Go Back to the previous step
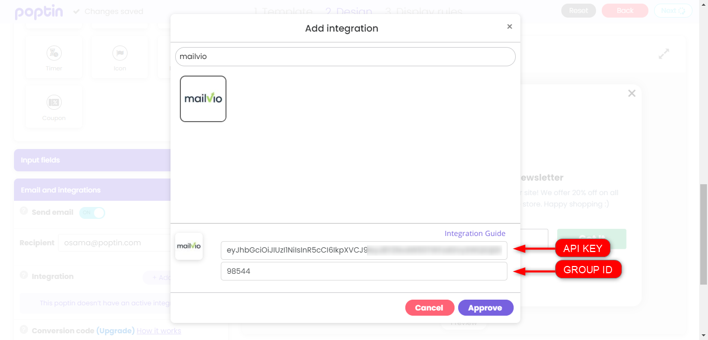Image resolution: width=708 pixels, height=340 pixels. click(x=625, y=10)
